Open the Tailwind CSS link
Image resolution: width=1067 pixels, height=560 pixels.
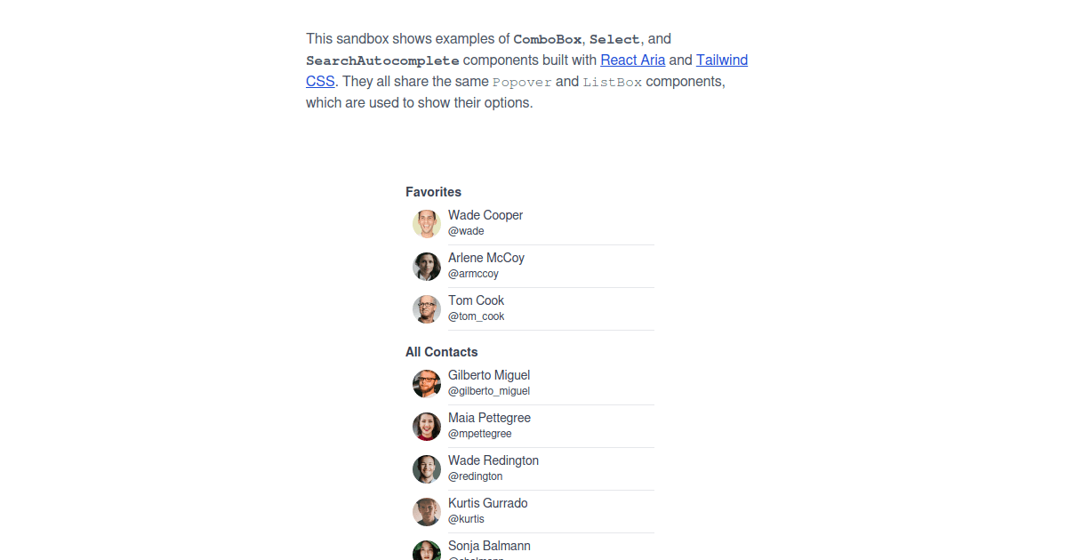(721, 60)
